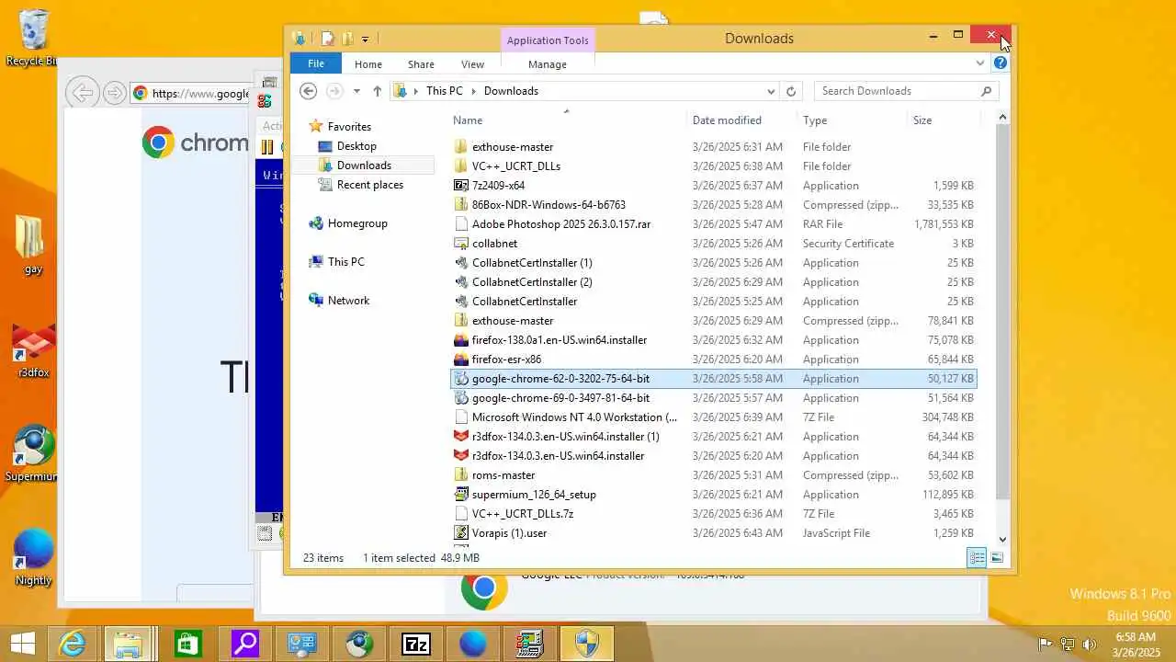Screen dimensions: 1176x662
Task: Select the VC++_UCRT_DLLs folder
Action: click(x=713, y=166)
